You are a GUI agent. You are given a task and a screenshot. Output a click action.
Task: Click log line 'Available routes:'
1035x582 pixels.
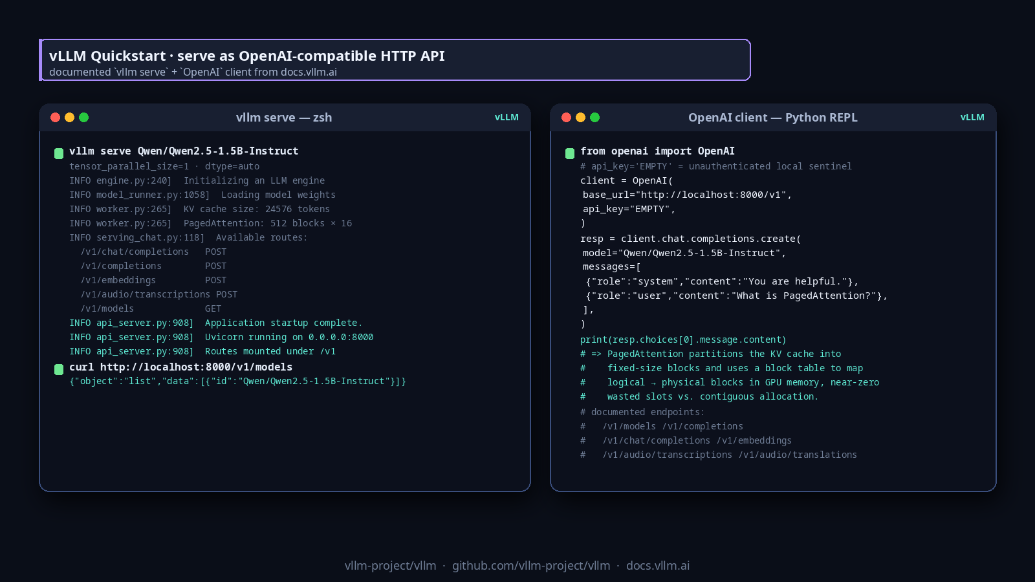tap(189, 237)
